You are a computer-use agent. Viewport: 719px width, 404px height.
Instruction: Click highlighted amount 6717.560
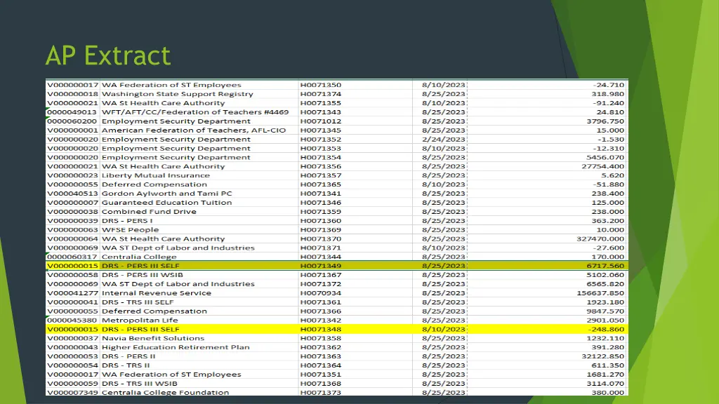[605, 266]
